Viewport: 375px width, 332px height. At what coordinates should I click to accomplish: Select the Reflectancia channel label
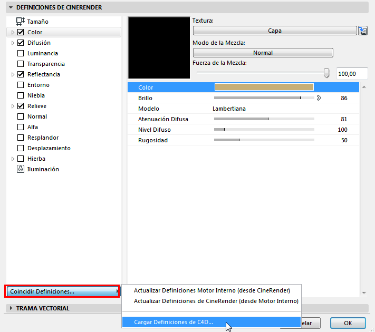tap(44, 74)
